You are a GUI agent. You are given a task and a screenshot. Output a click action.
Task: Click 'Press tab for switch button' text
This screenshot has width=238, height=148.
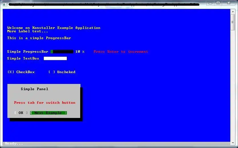[x=45, y=103]
